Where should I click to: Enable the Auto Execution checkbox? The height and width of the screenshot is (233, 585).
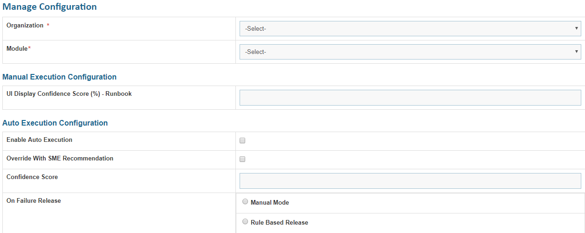pyautogui.click(x=242, y=140)
